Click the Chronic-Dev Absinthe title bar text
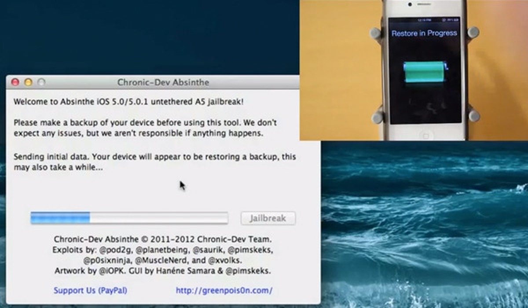The height and width of the screenshot is (308, 528). coord(163,82)
